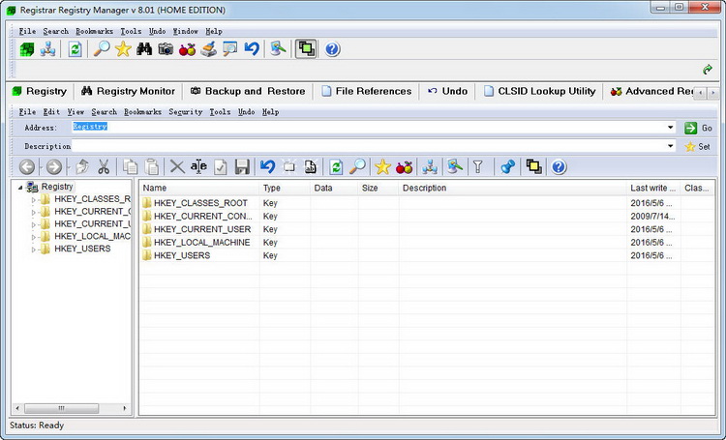Click the camera backup icon in top toolbar
726x440 pixels.
[x=166, y=49]
